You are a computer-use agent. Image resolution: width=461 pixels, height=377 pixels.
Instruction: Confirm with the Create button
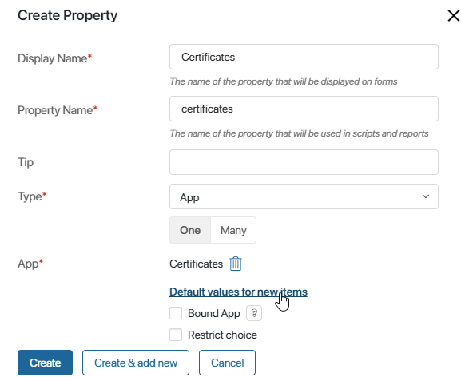[x=45, y=363]
